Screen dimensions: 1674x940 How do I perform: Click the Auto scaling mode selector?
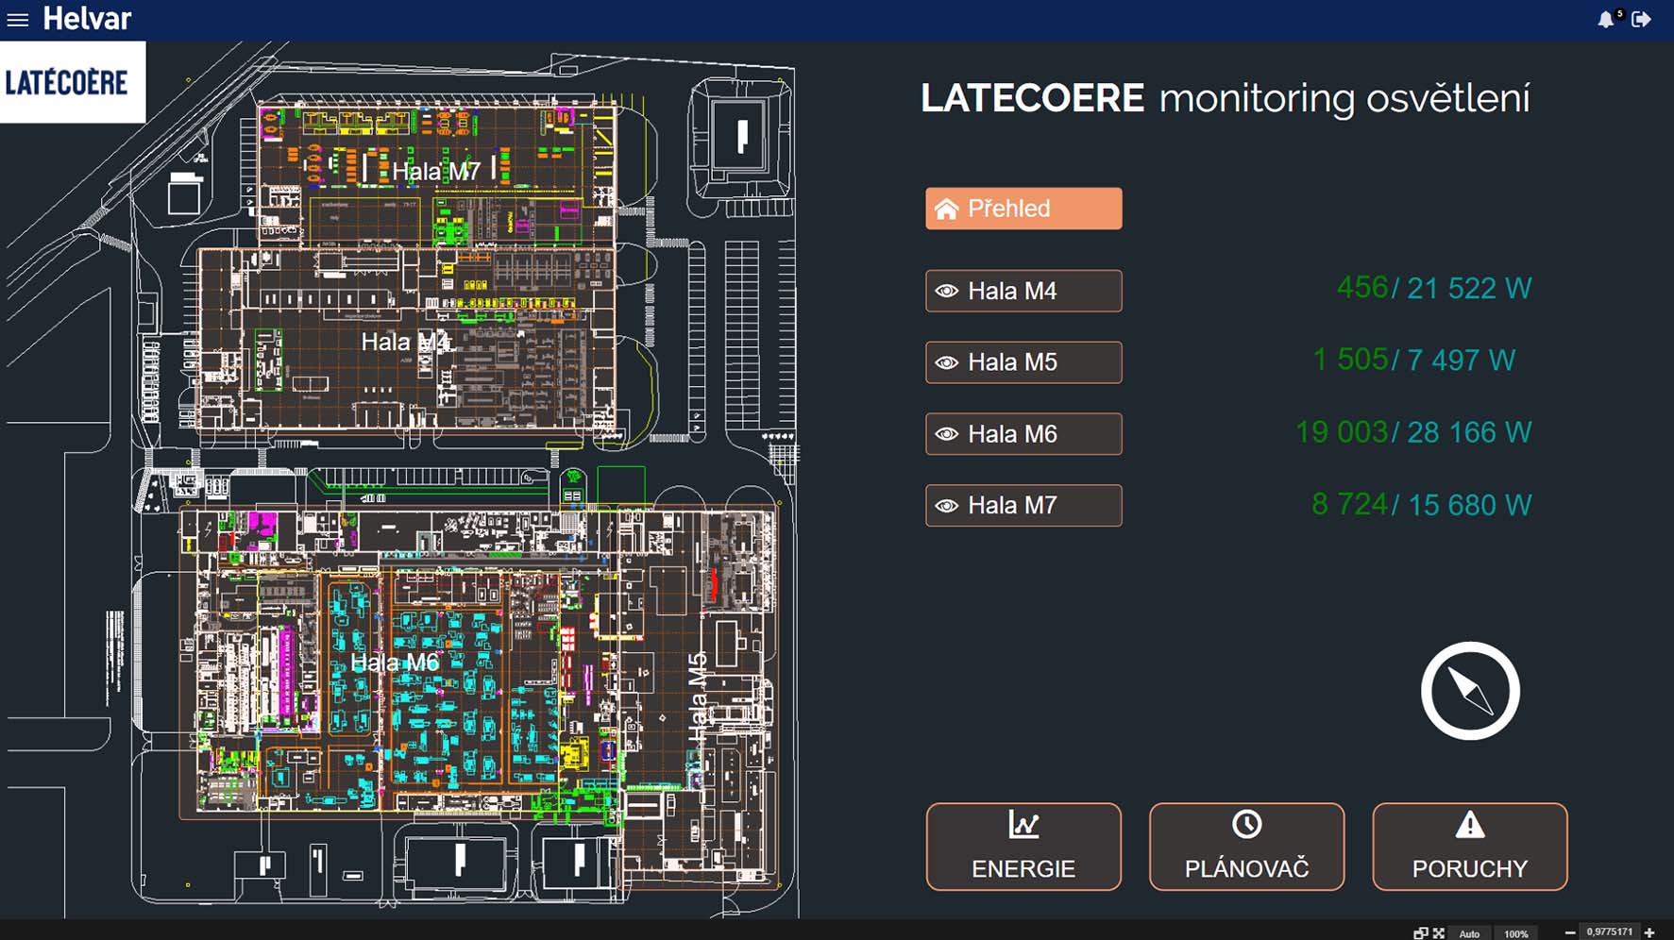click(1470, 933)
